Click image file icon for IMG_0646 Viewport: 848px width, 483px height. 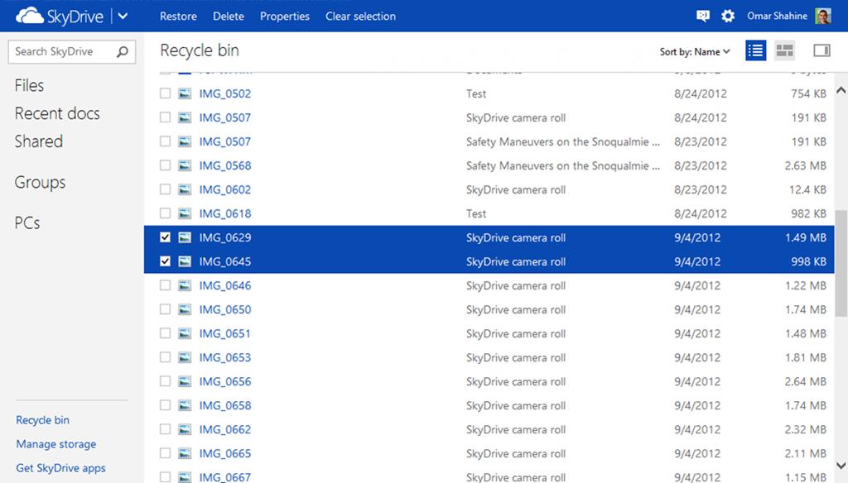tap(185, 285)
